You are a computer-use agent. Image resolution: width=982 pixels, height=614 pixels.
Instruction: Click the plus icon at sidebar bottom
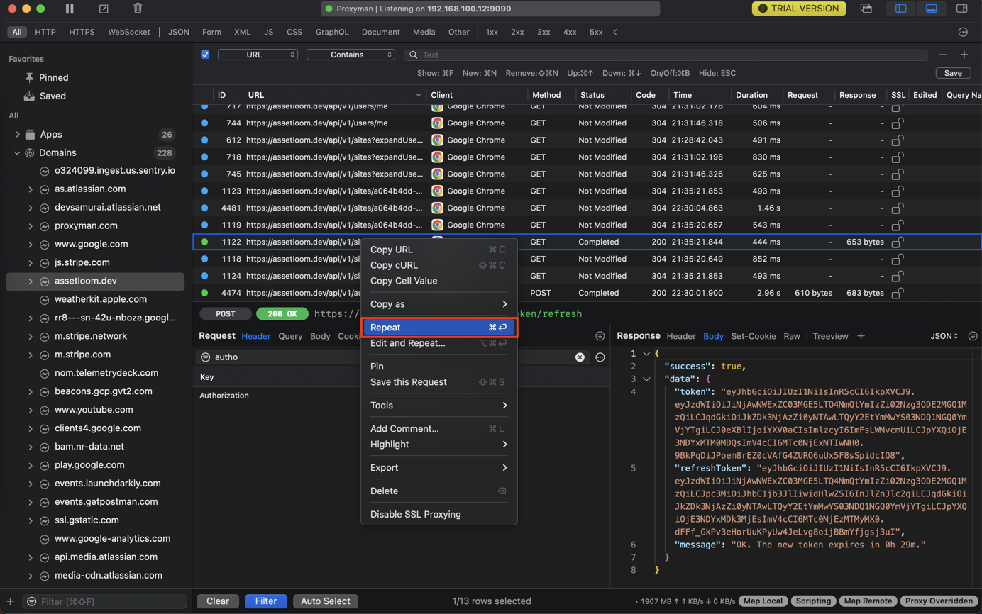point(10,601)
